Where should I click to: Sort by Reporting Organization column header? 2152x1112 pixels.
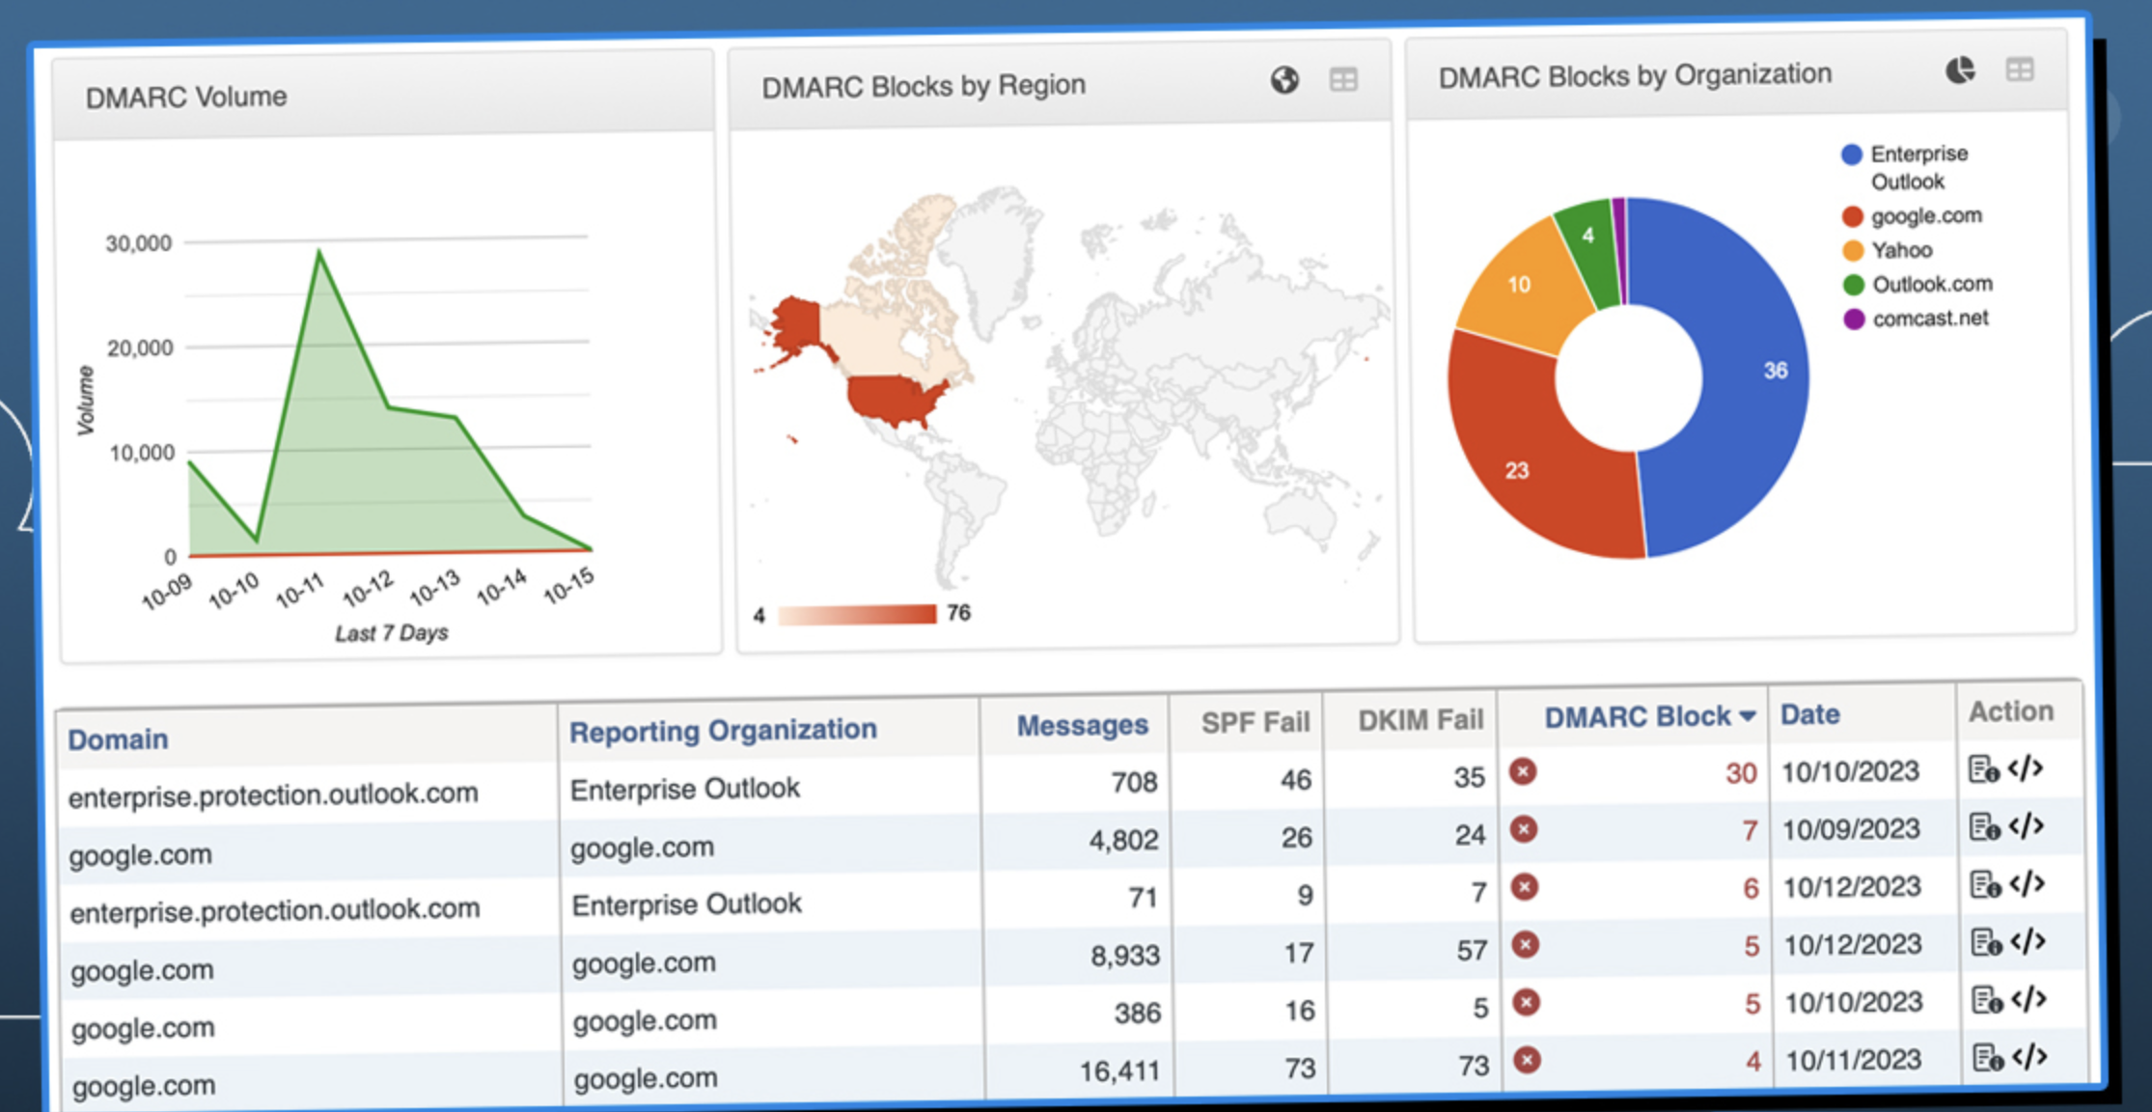(x=723, y=731)
